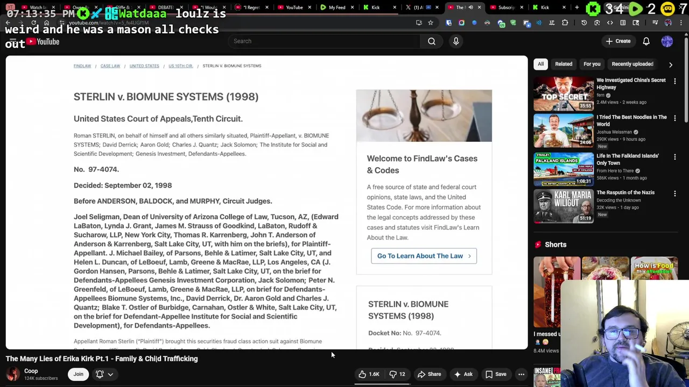The image size is (689, 387).
Task: Open the browser history clock icon
Action: (x=584, y=23)
